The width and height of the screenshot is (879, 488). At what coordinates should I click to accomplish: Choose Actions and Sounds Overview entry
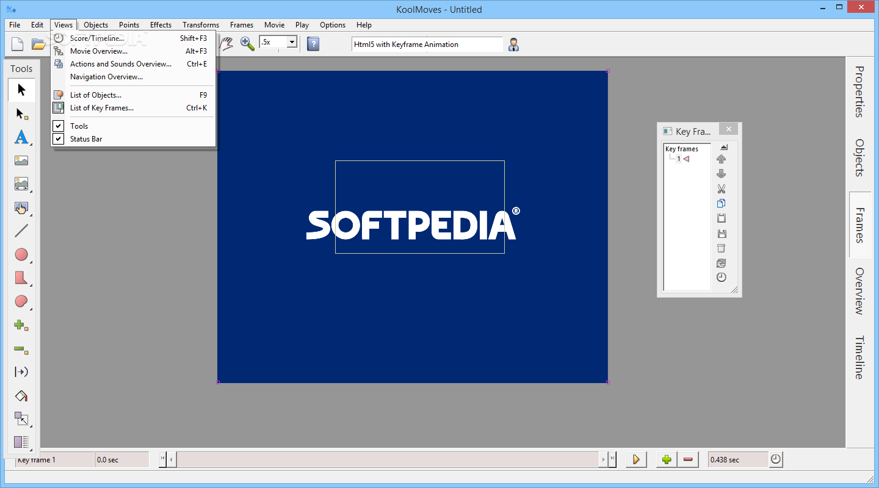click(133, 64)
